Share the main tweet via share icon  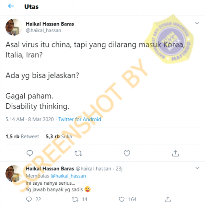coord(175,153)
